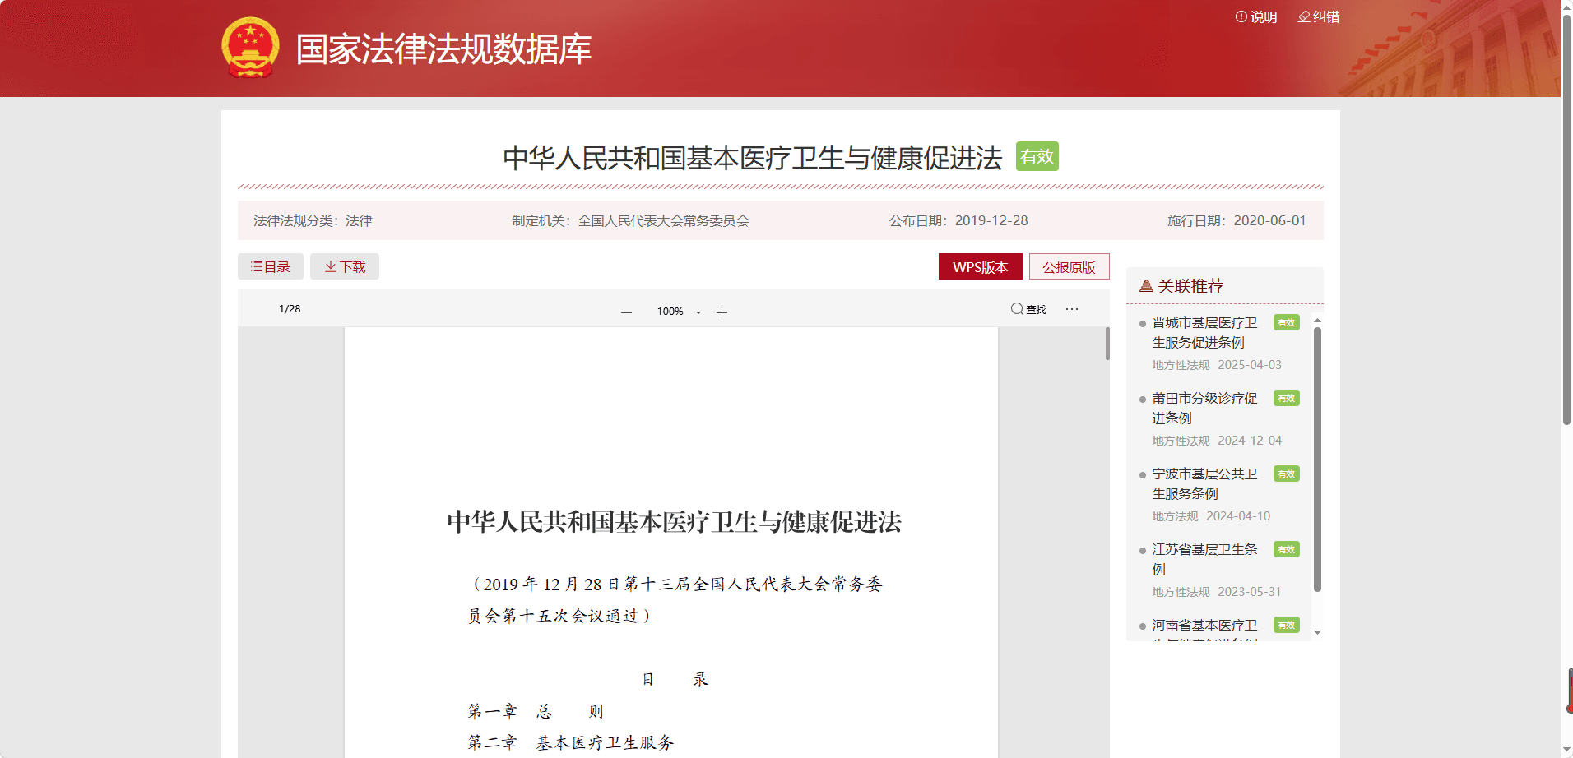Click the 关联推荐 heading
This screenshot has height=758, width=1573.
tap(1190, 286)
